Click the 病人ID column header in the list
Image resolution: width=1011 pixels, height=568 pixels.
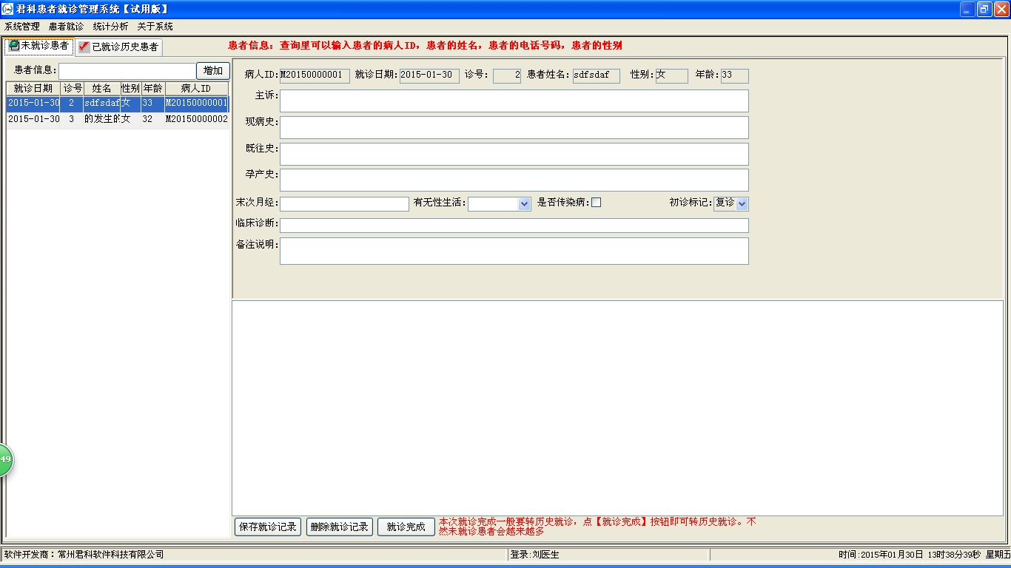click(196, 89)
